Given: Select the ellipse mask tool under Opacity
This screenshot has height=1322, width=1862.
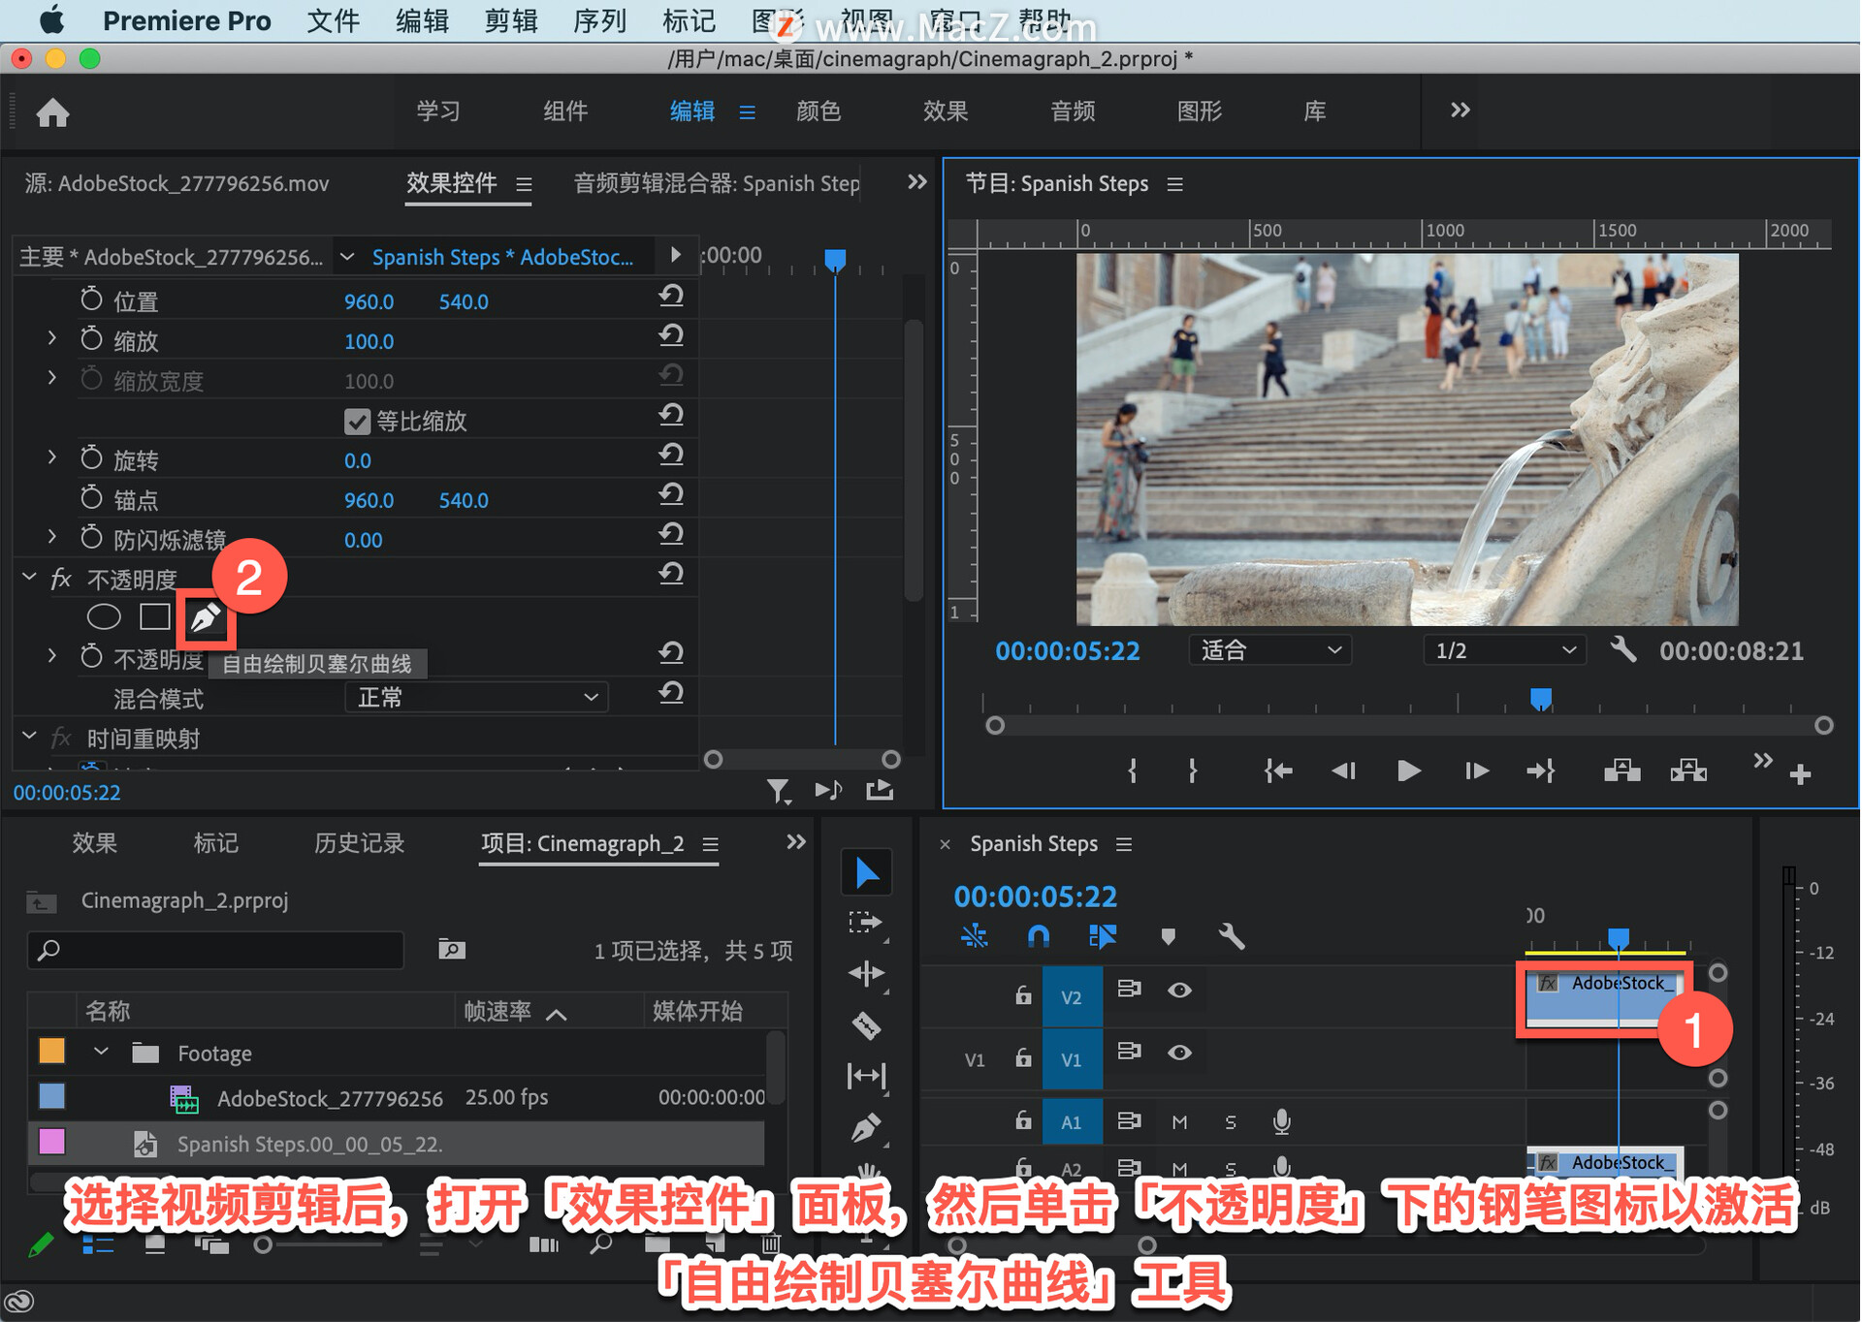Looking at the screenshot, I should (x=104, y=616).
